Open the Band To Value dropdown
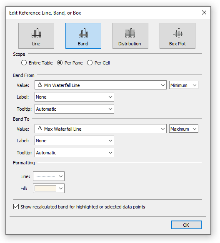Image resolution: width=220 pixels, height=243 pixels. tap(100, 129)
